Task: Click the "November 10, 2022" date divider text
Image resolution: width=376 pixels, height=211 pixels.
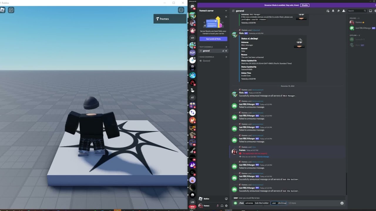Action: 288,86
